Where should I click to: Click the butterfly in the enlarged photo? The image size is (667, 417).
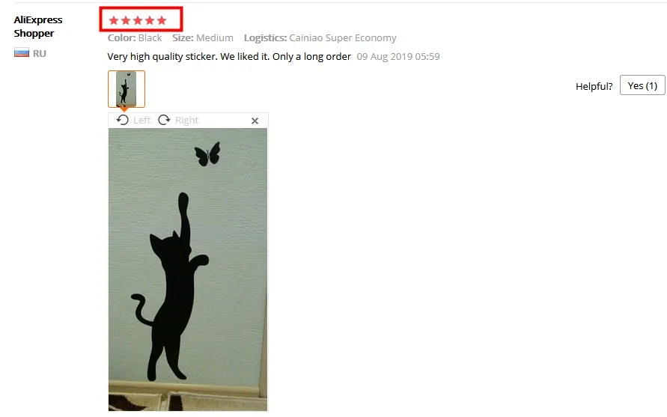click(x=207, y=153)
